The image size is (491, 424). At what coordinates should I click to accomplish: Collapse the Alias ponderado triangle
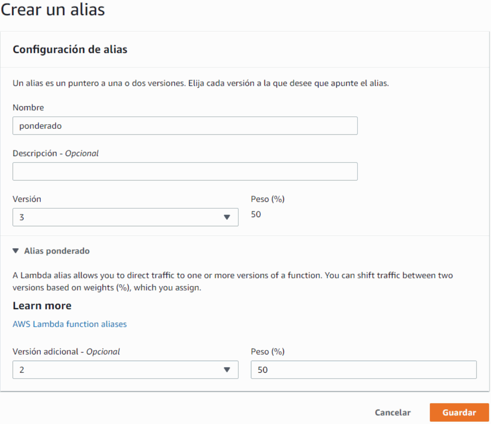[16, 251]
